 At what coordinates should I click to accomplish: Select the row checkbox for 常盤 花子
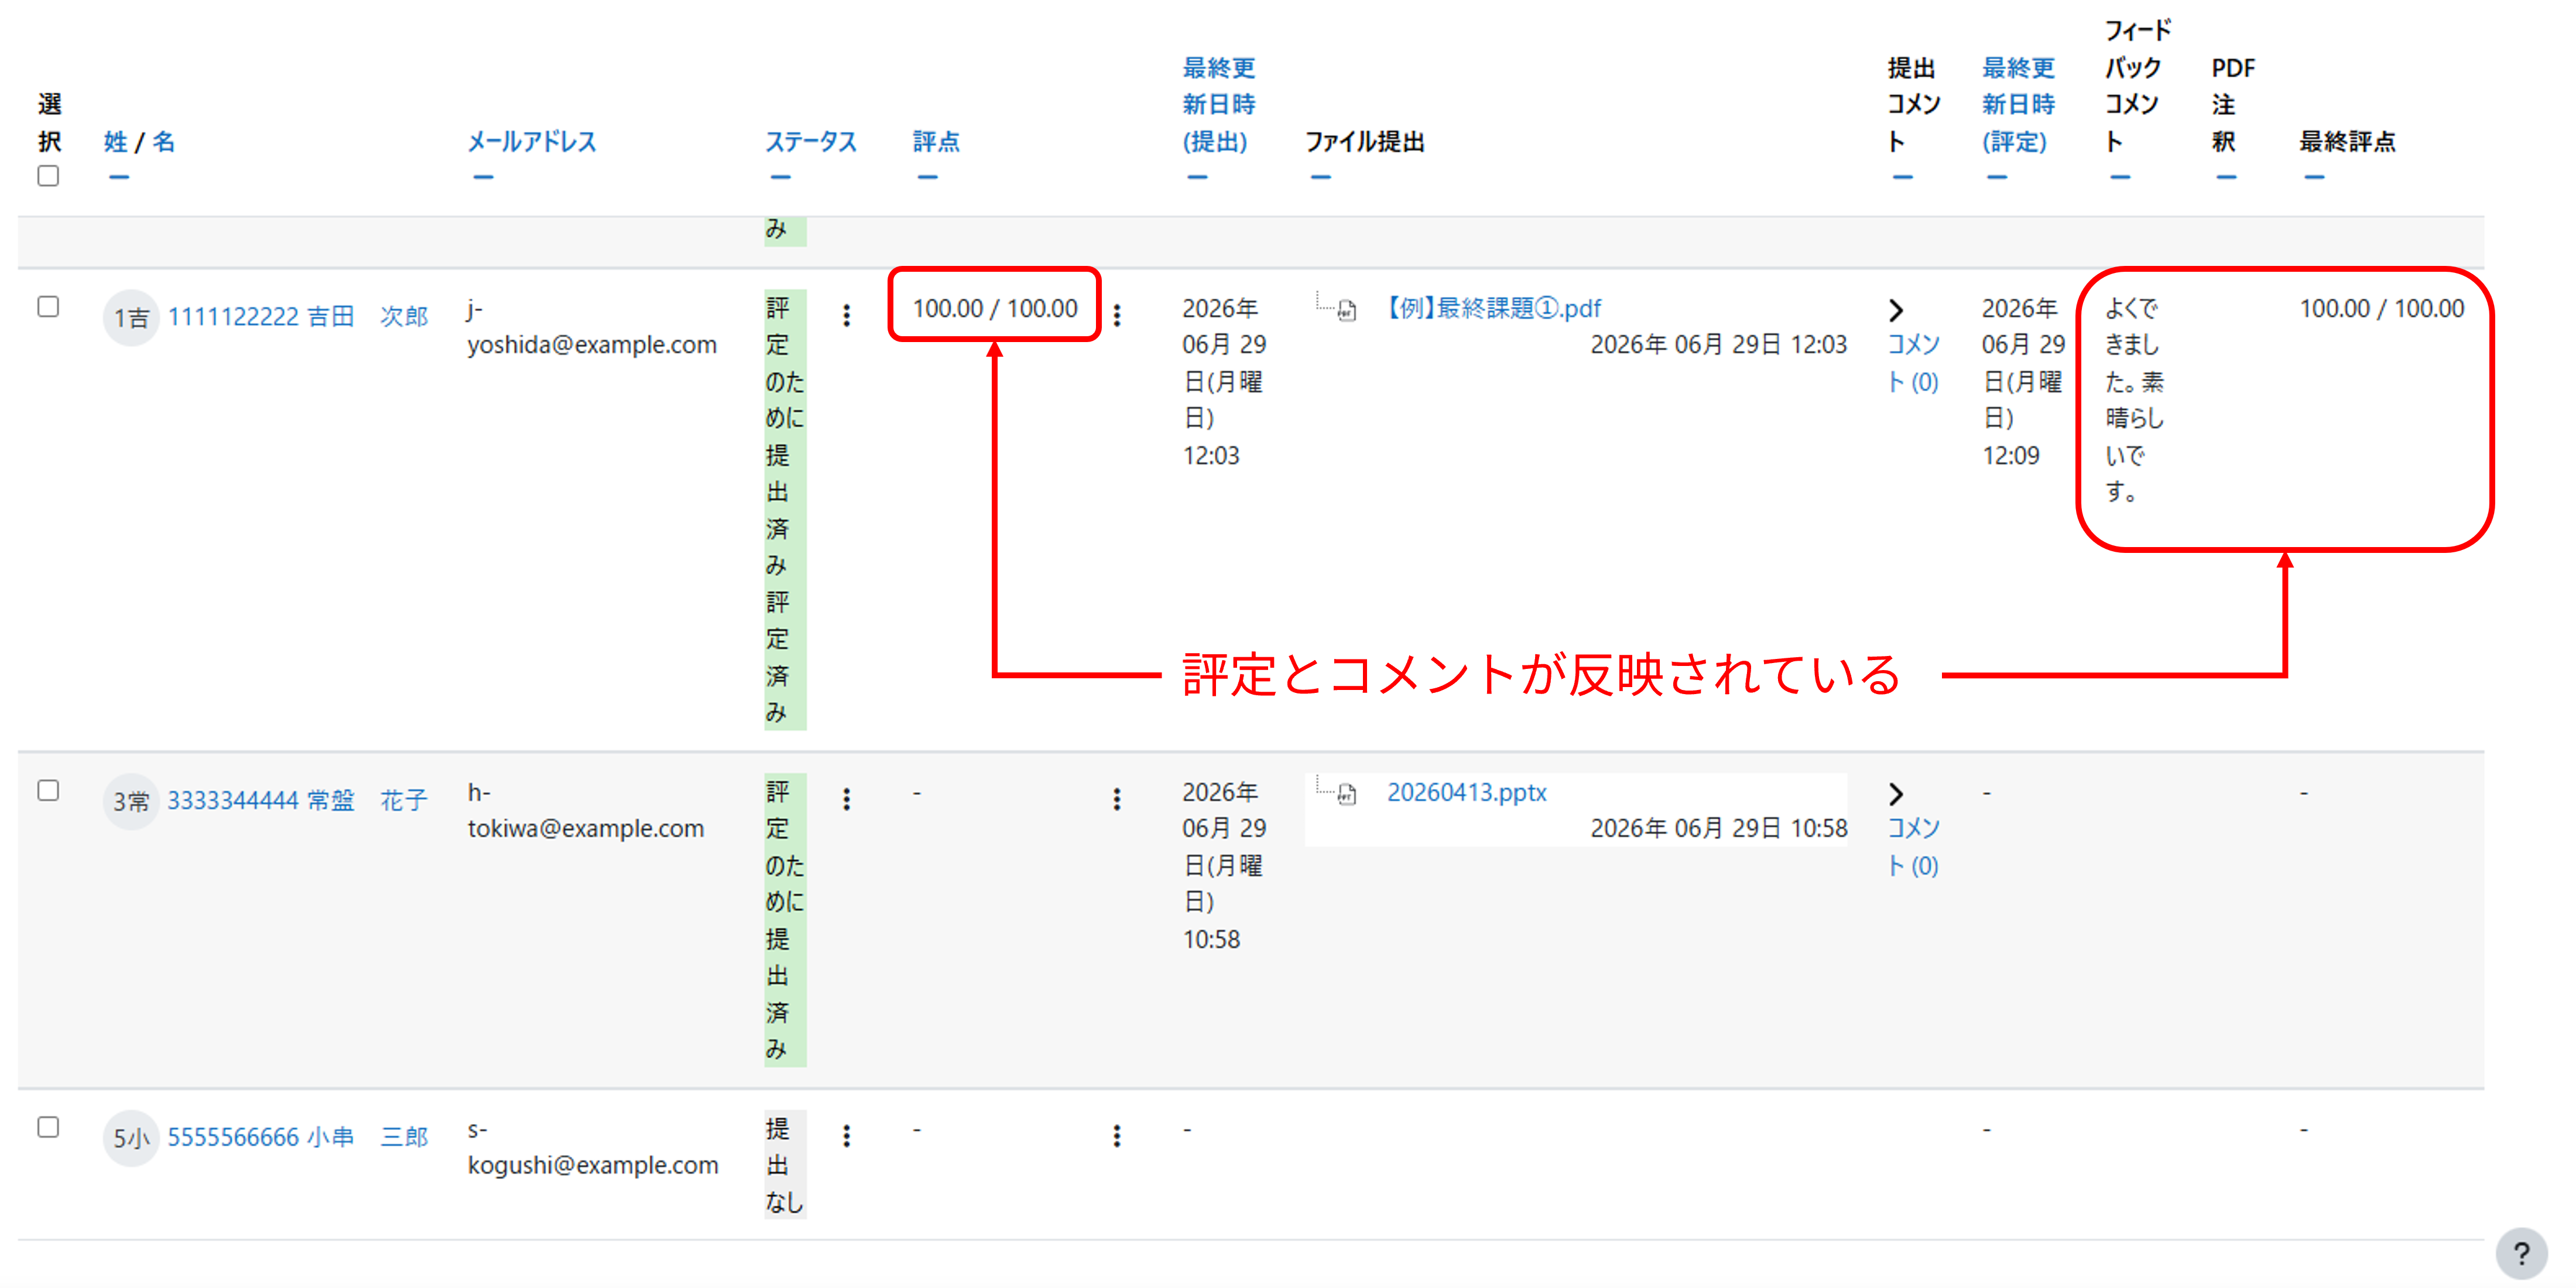pos(48,791)
